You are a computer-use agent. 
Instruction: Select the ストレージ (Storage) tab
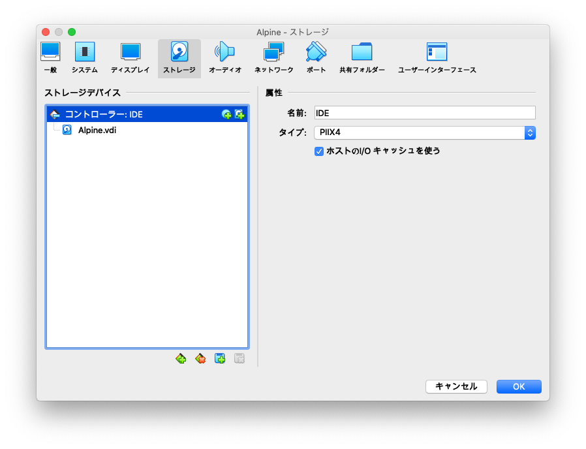179,58
